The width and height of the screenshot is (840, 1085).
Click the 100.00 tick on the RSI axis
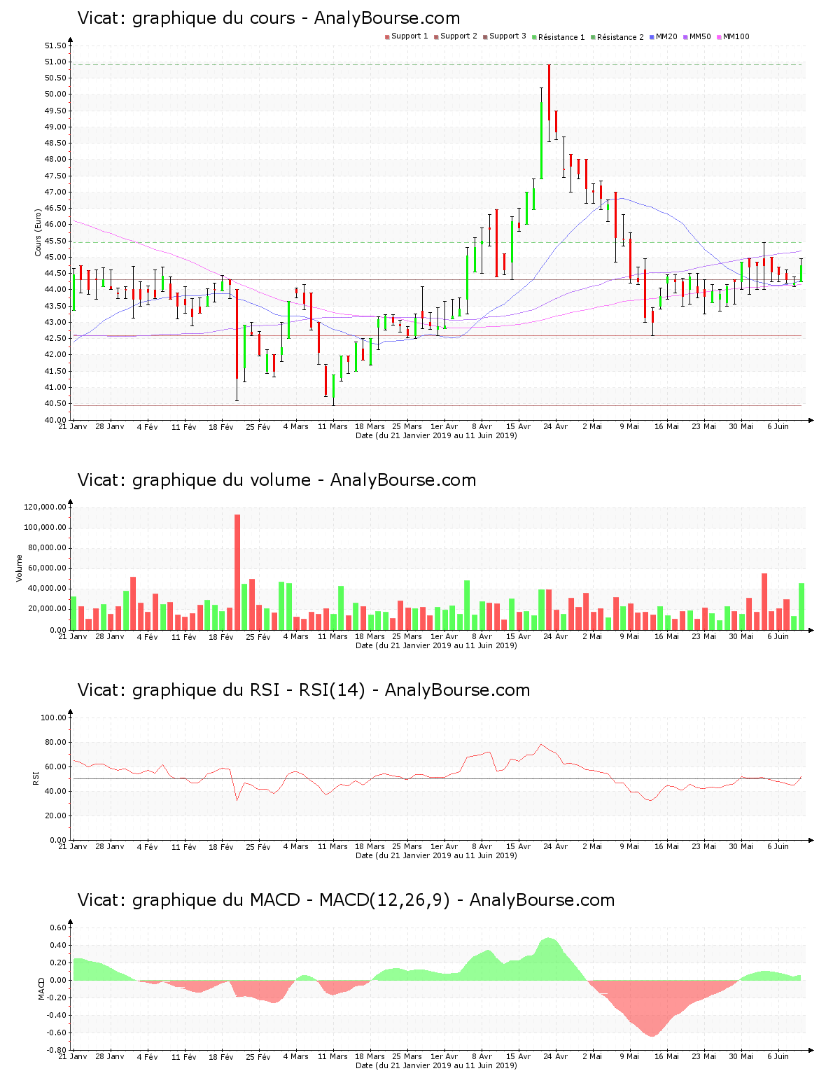53,717
